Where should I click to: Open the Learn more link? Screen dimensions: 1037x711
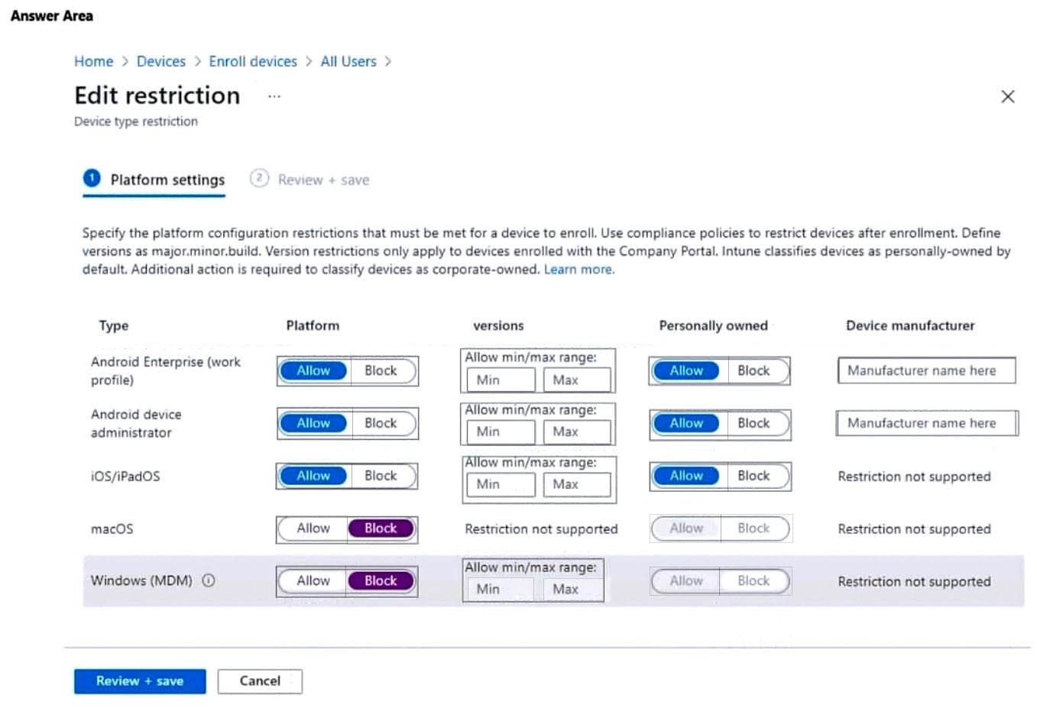[578, 270]
